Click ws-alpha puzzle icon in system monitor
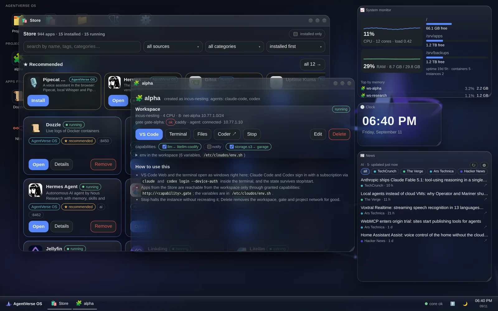The height and width of the screenshot is (311, 498). coord(363,88)
